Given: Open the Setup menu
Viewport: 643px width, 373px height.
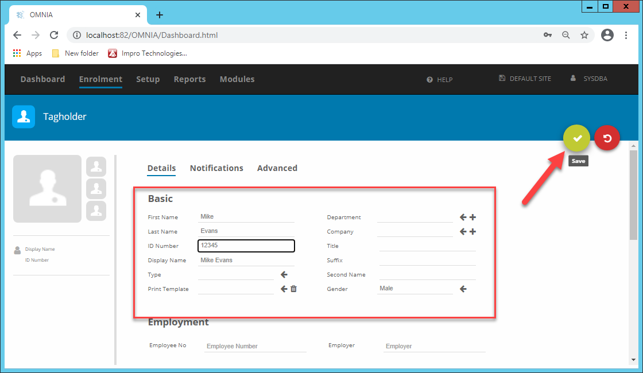Looking at the screenshot, I should (x=148, y=79).
